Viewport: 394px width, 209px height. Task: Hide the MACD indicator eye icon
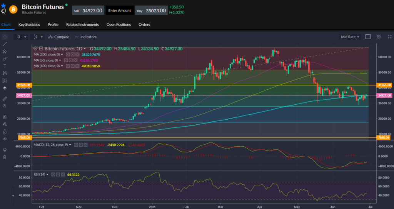pos(76,145)
